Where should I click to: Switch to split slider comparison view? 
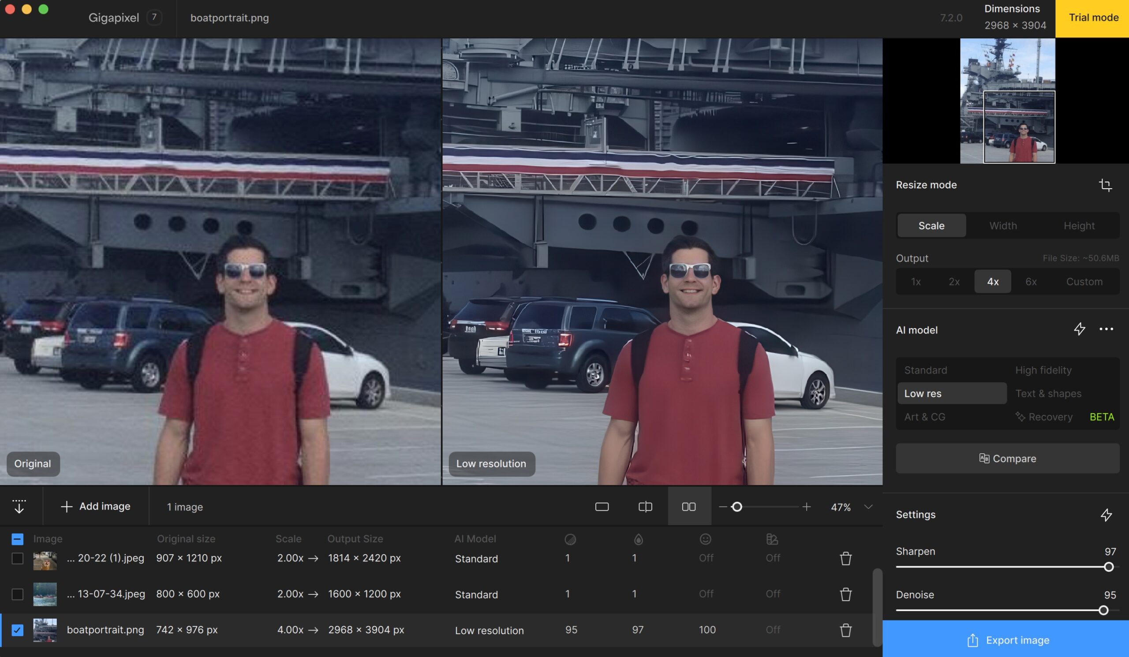point(645,507)
